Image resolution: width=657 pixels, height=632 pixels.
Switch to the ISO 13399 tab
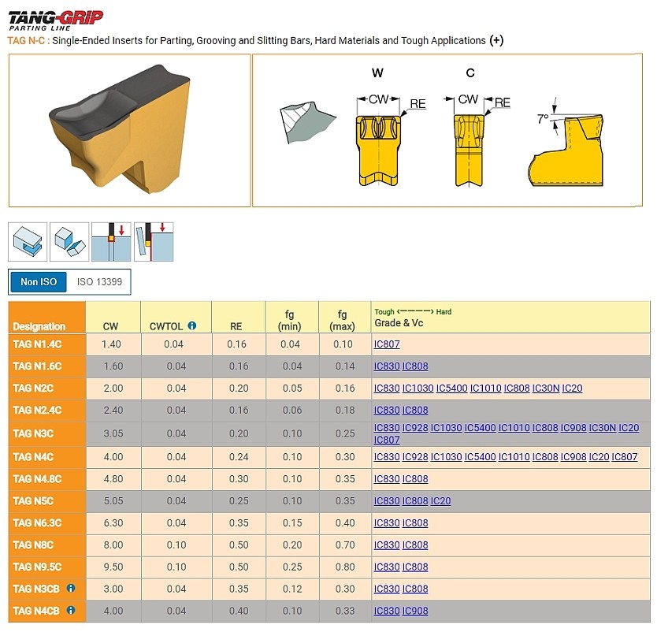(99, 282)
